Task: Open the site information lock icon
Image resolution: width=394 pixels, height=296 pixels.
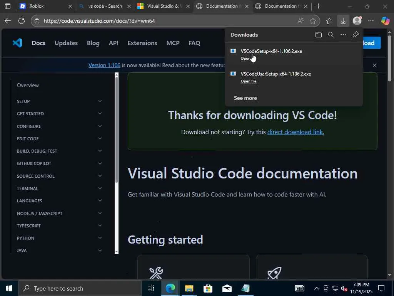Action: (x=37, y=21)
